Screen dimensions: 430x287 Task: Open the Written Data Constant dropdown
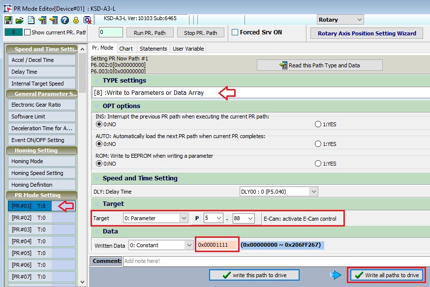click(189, 245)
